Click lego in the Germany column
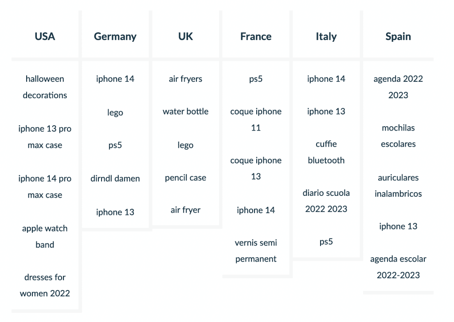This screenshot has height=322, width=454. pyautogui.click(x=115, y=113)
